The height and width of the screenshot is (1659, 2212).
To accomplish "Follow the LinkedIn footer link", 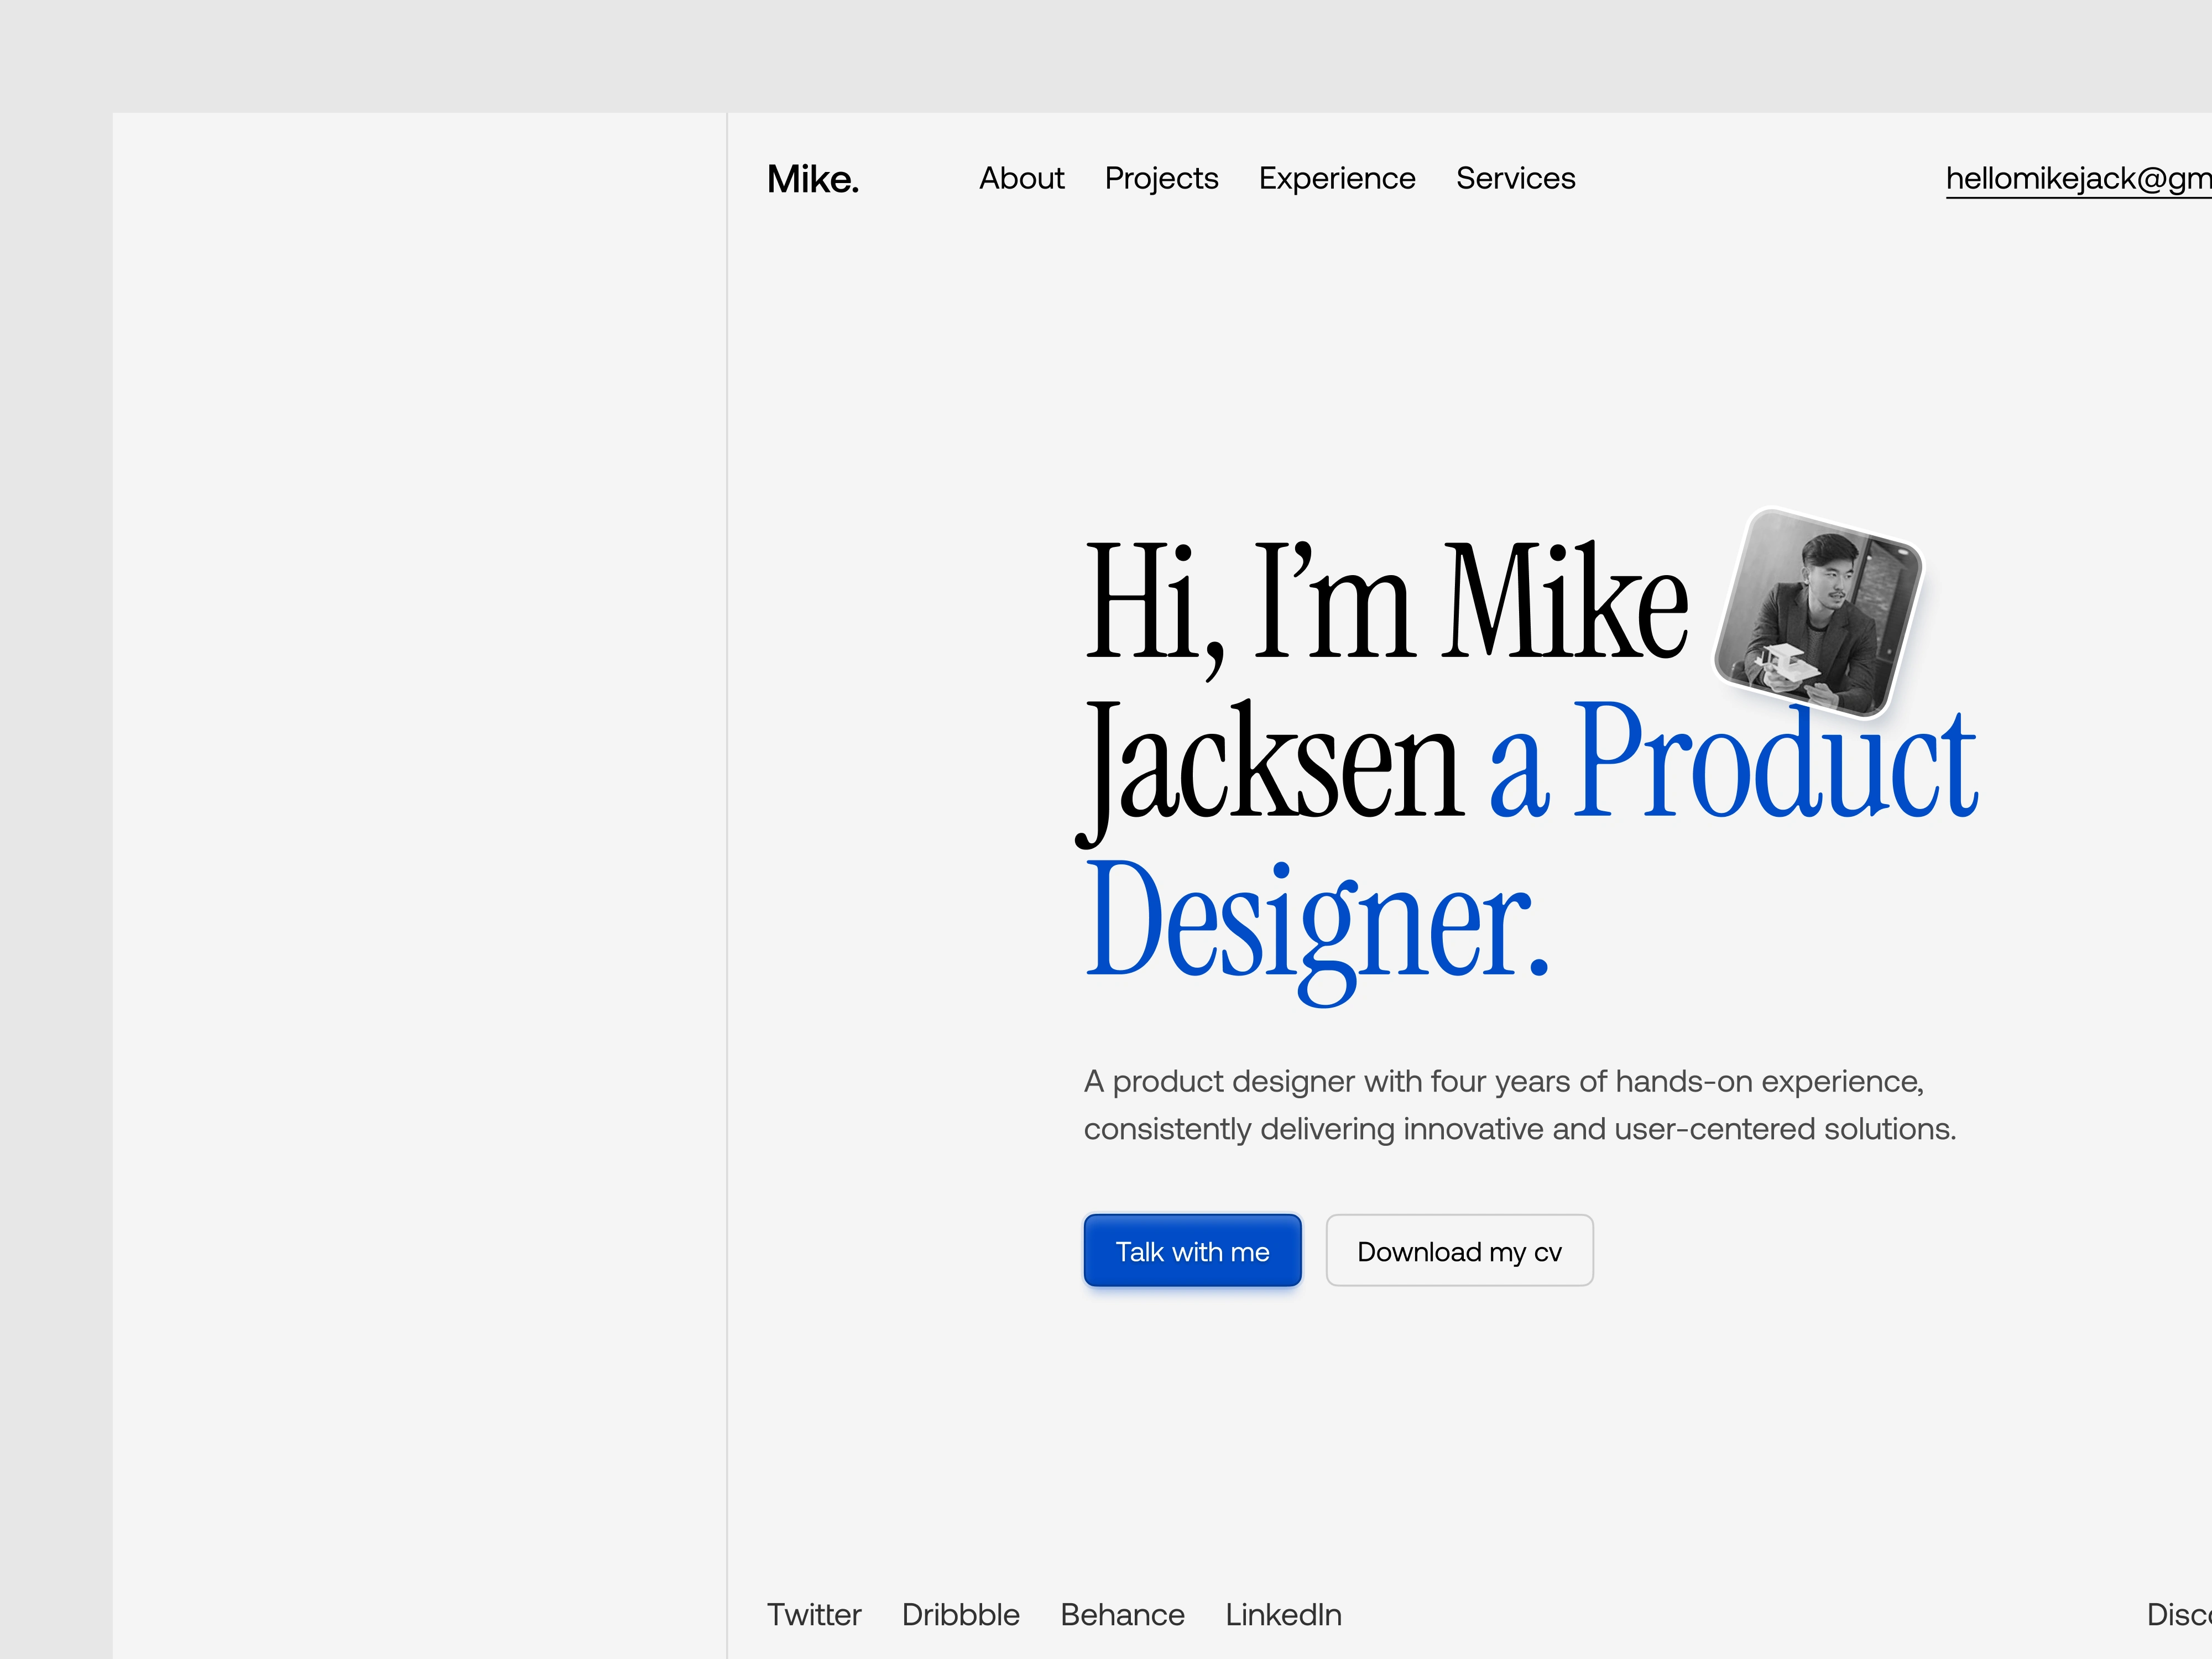I will [1283, 1614].
